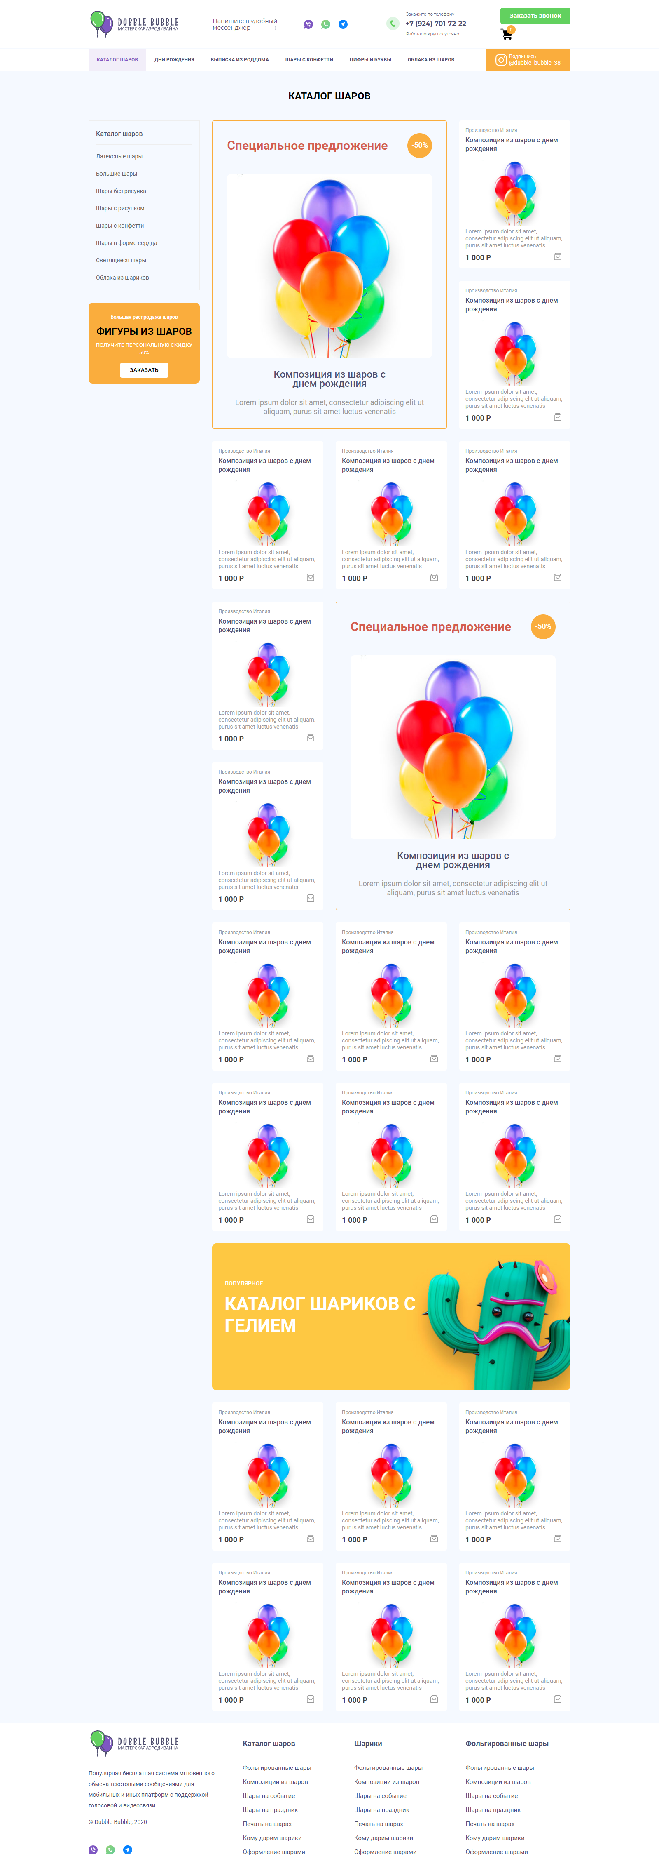The image size is (659, 1873).
Task: Open Светящиеся шары sidebar category
Action: click(121, 260)
